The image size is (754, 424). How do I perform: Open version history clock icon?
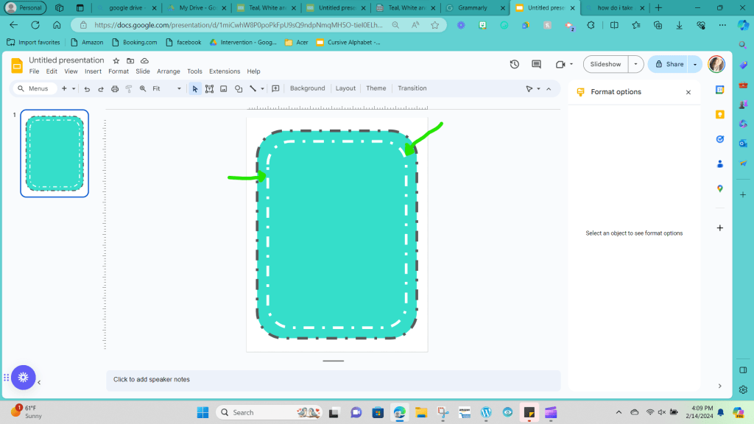click(514, 64)
